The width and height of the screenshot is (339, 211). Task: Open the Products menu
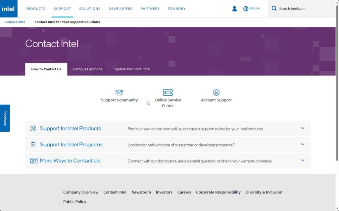pyautogui.click(x=35, y=9)
